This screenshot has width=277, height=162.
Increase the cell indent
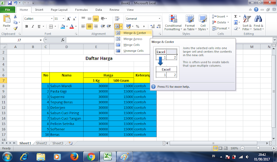click(109, 26)
